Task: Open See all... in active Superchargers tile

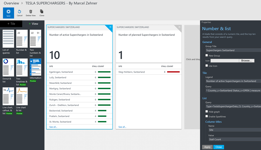Action: tap(53, 127)
